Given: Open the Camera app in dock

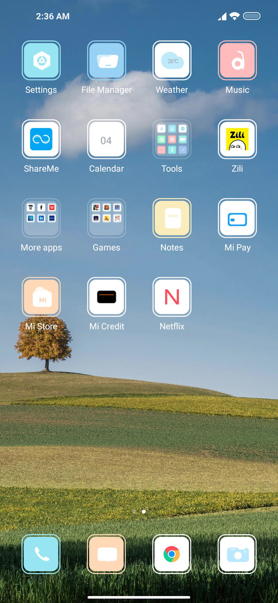Looking at the screenshot, I should coord(237,554).
